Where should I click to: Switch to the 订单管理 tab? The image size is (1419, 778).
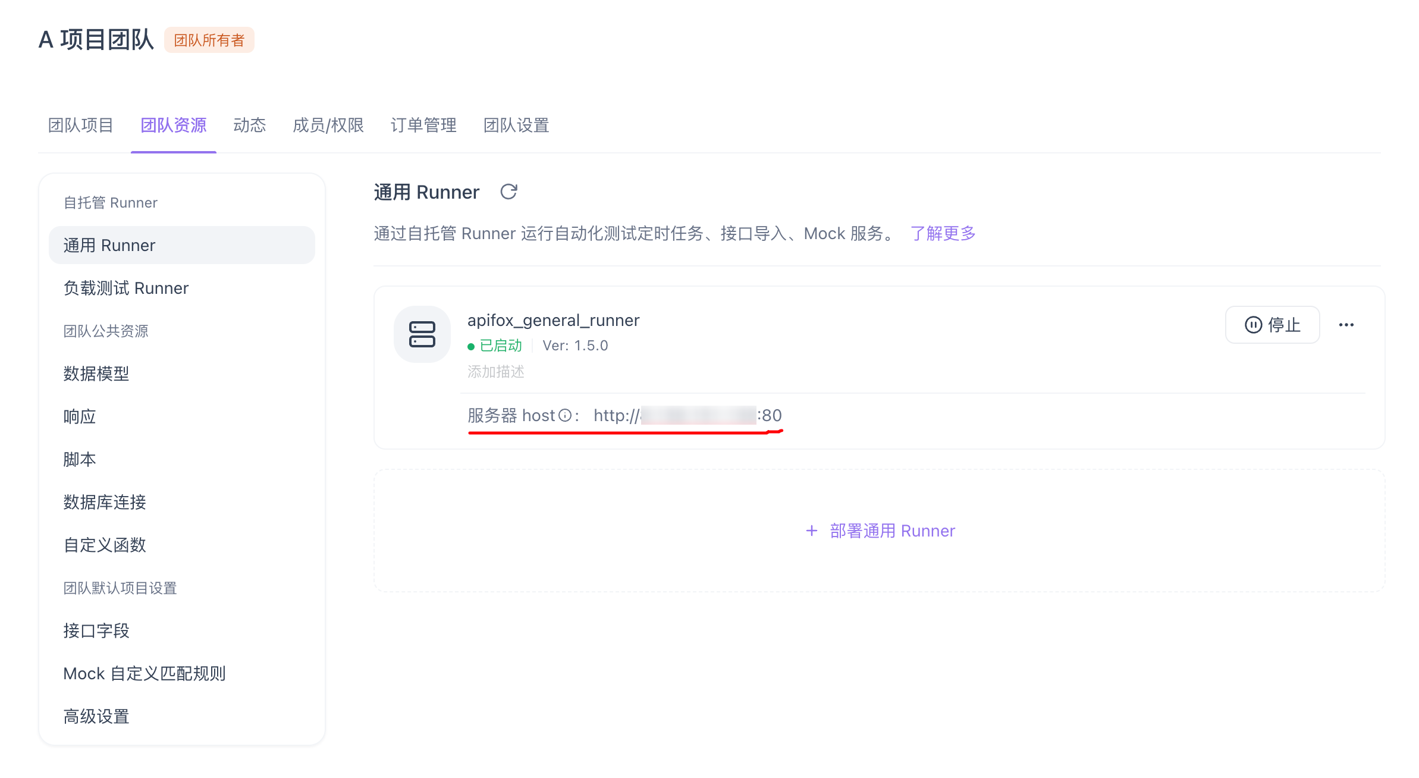(424, 125)
